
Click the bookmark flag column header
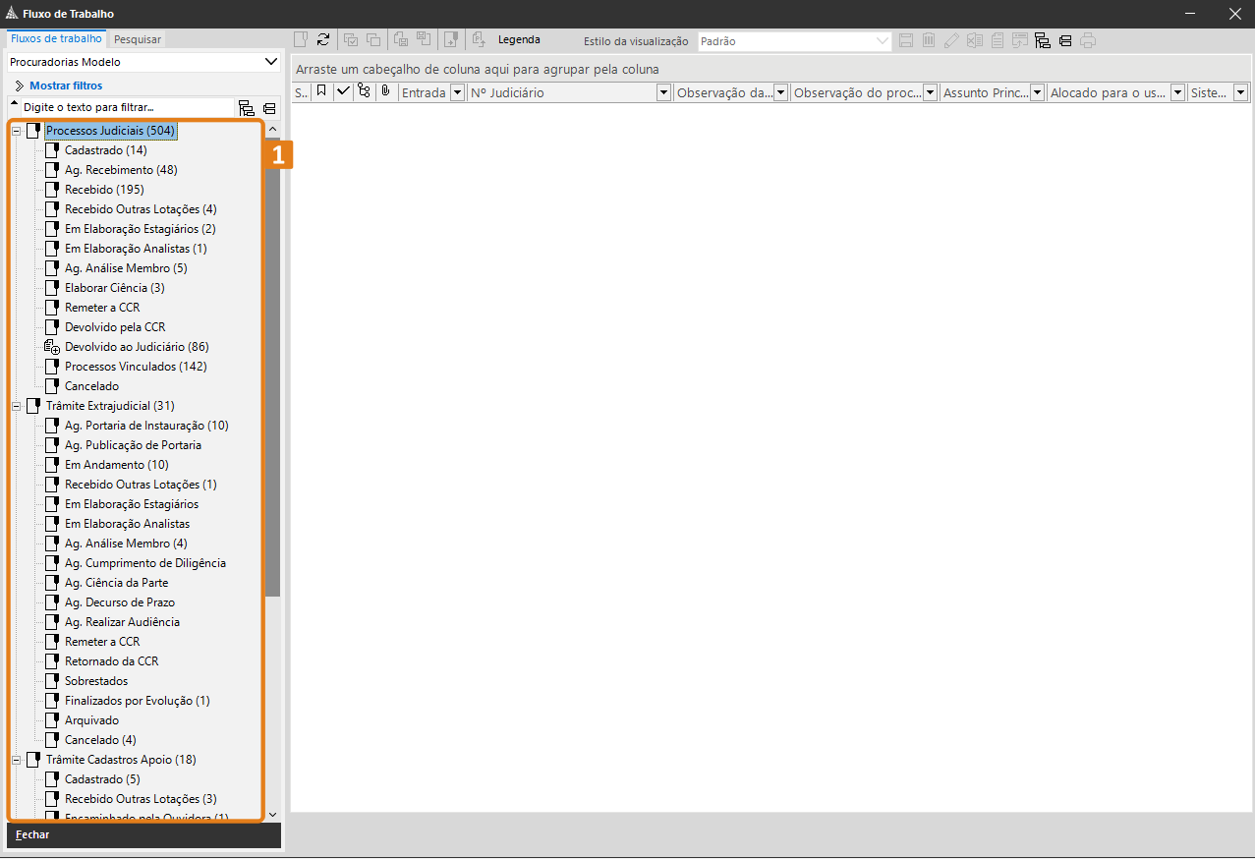pos(321,91)
